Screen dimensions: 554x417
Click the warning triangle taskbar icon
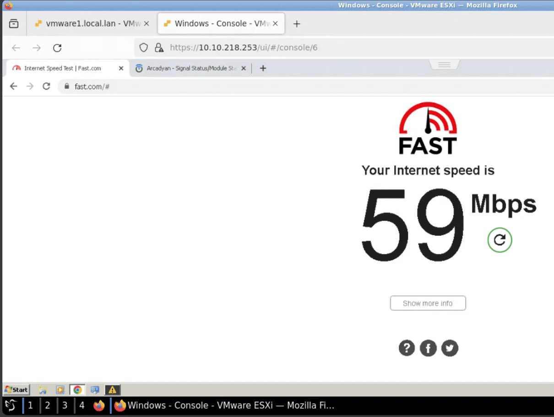(x=113, y=390)
